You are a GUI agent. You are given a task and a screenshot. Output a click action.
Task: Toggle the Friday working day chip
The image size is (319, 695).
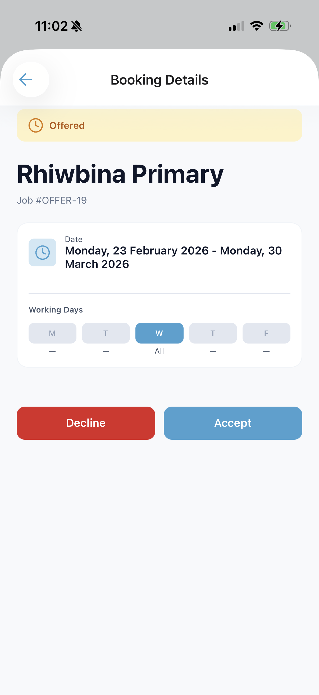(x=267, y=333)
